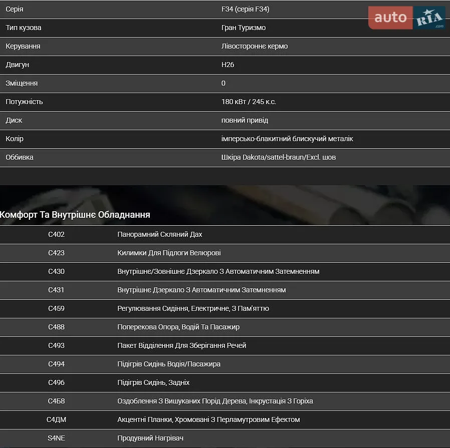
Task: Click the 'Зміщення' label
Action: [x=22, y=84]
